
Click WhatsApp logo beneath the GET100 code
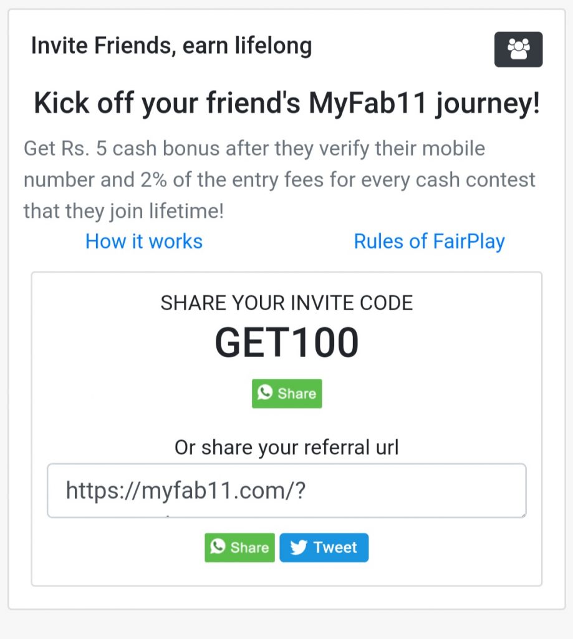265,393
